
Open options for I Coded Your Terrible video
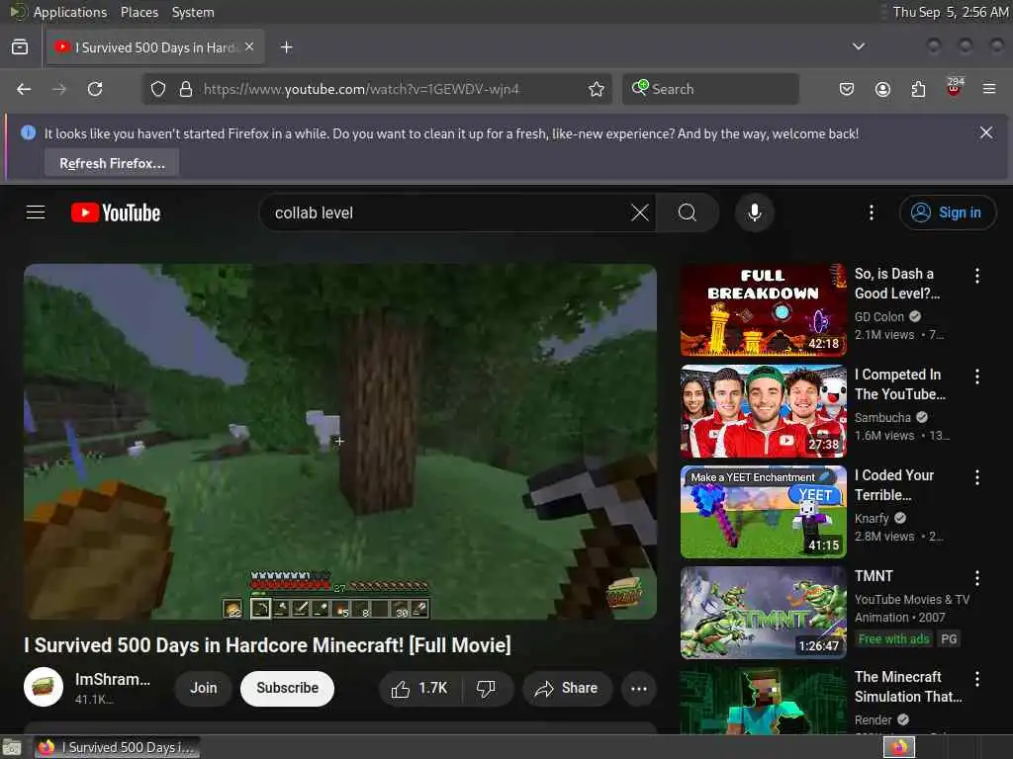click(x=976, y=477)
